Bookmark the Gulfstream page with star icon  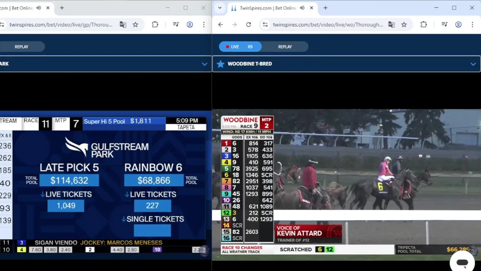tap(135, 24)
